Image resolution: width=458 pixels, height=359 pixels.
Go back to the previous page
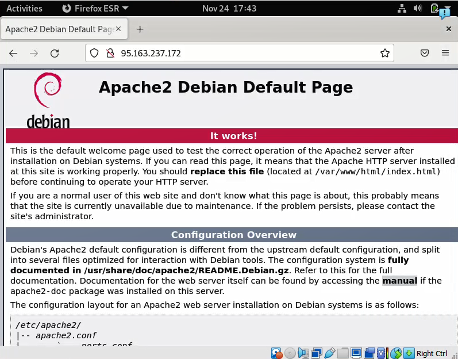[13, 53]
